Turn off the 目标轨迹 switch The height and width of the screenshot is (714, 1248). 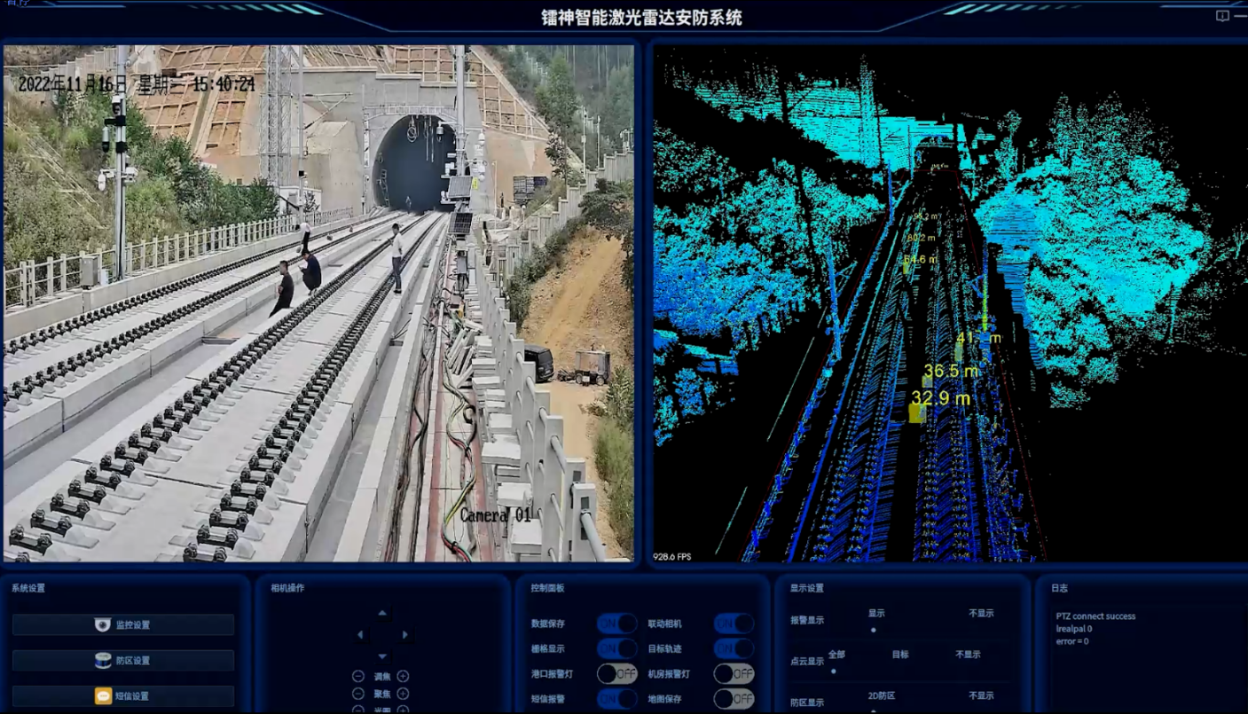coord(734,648)
